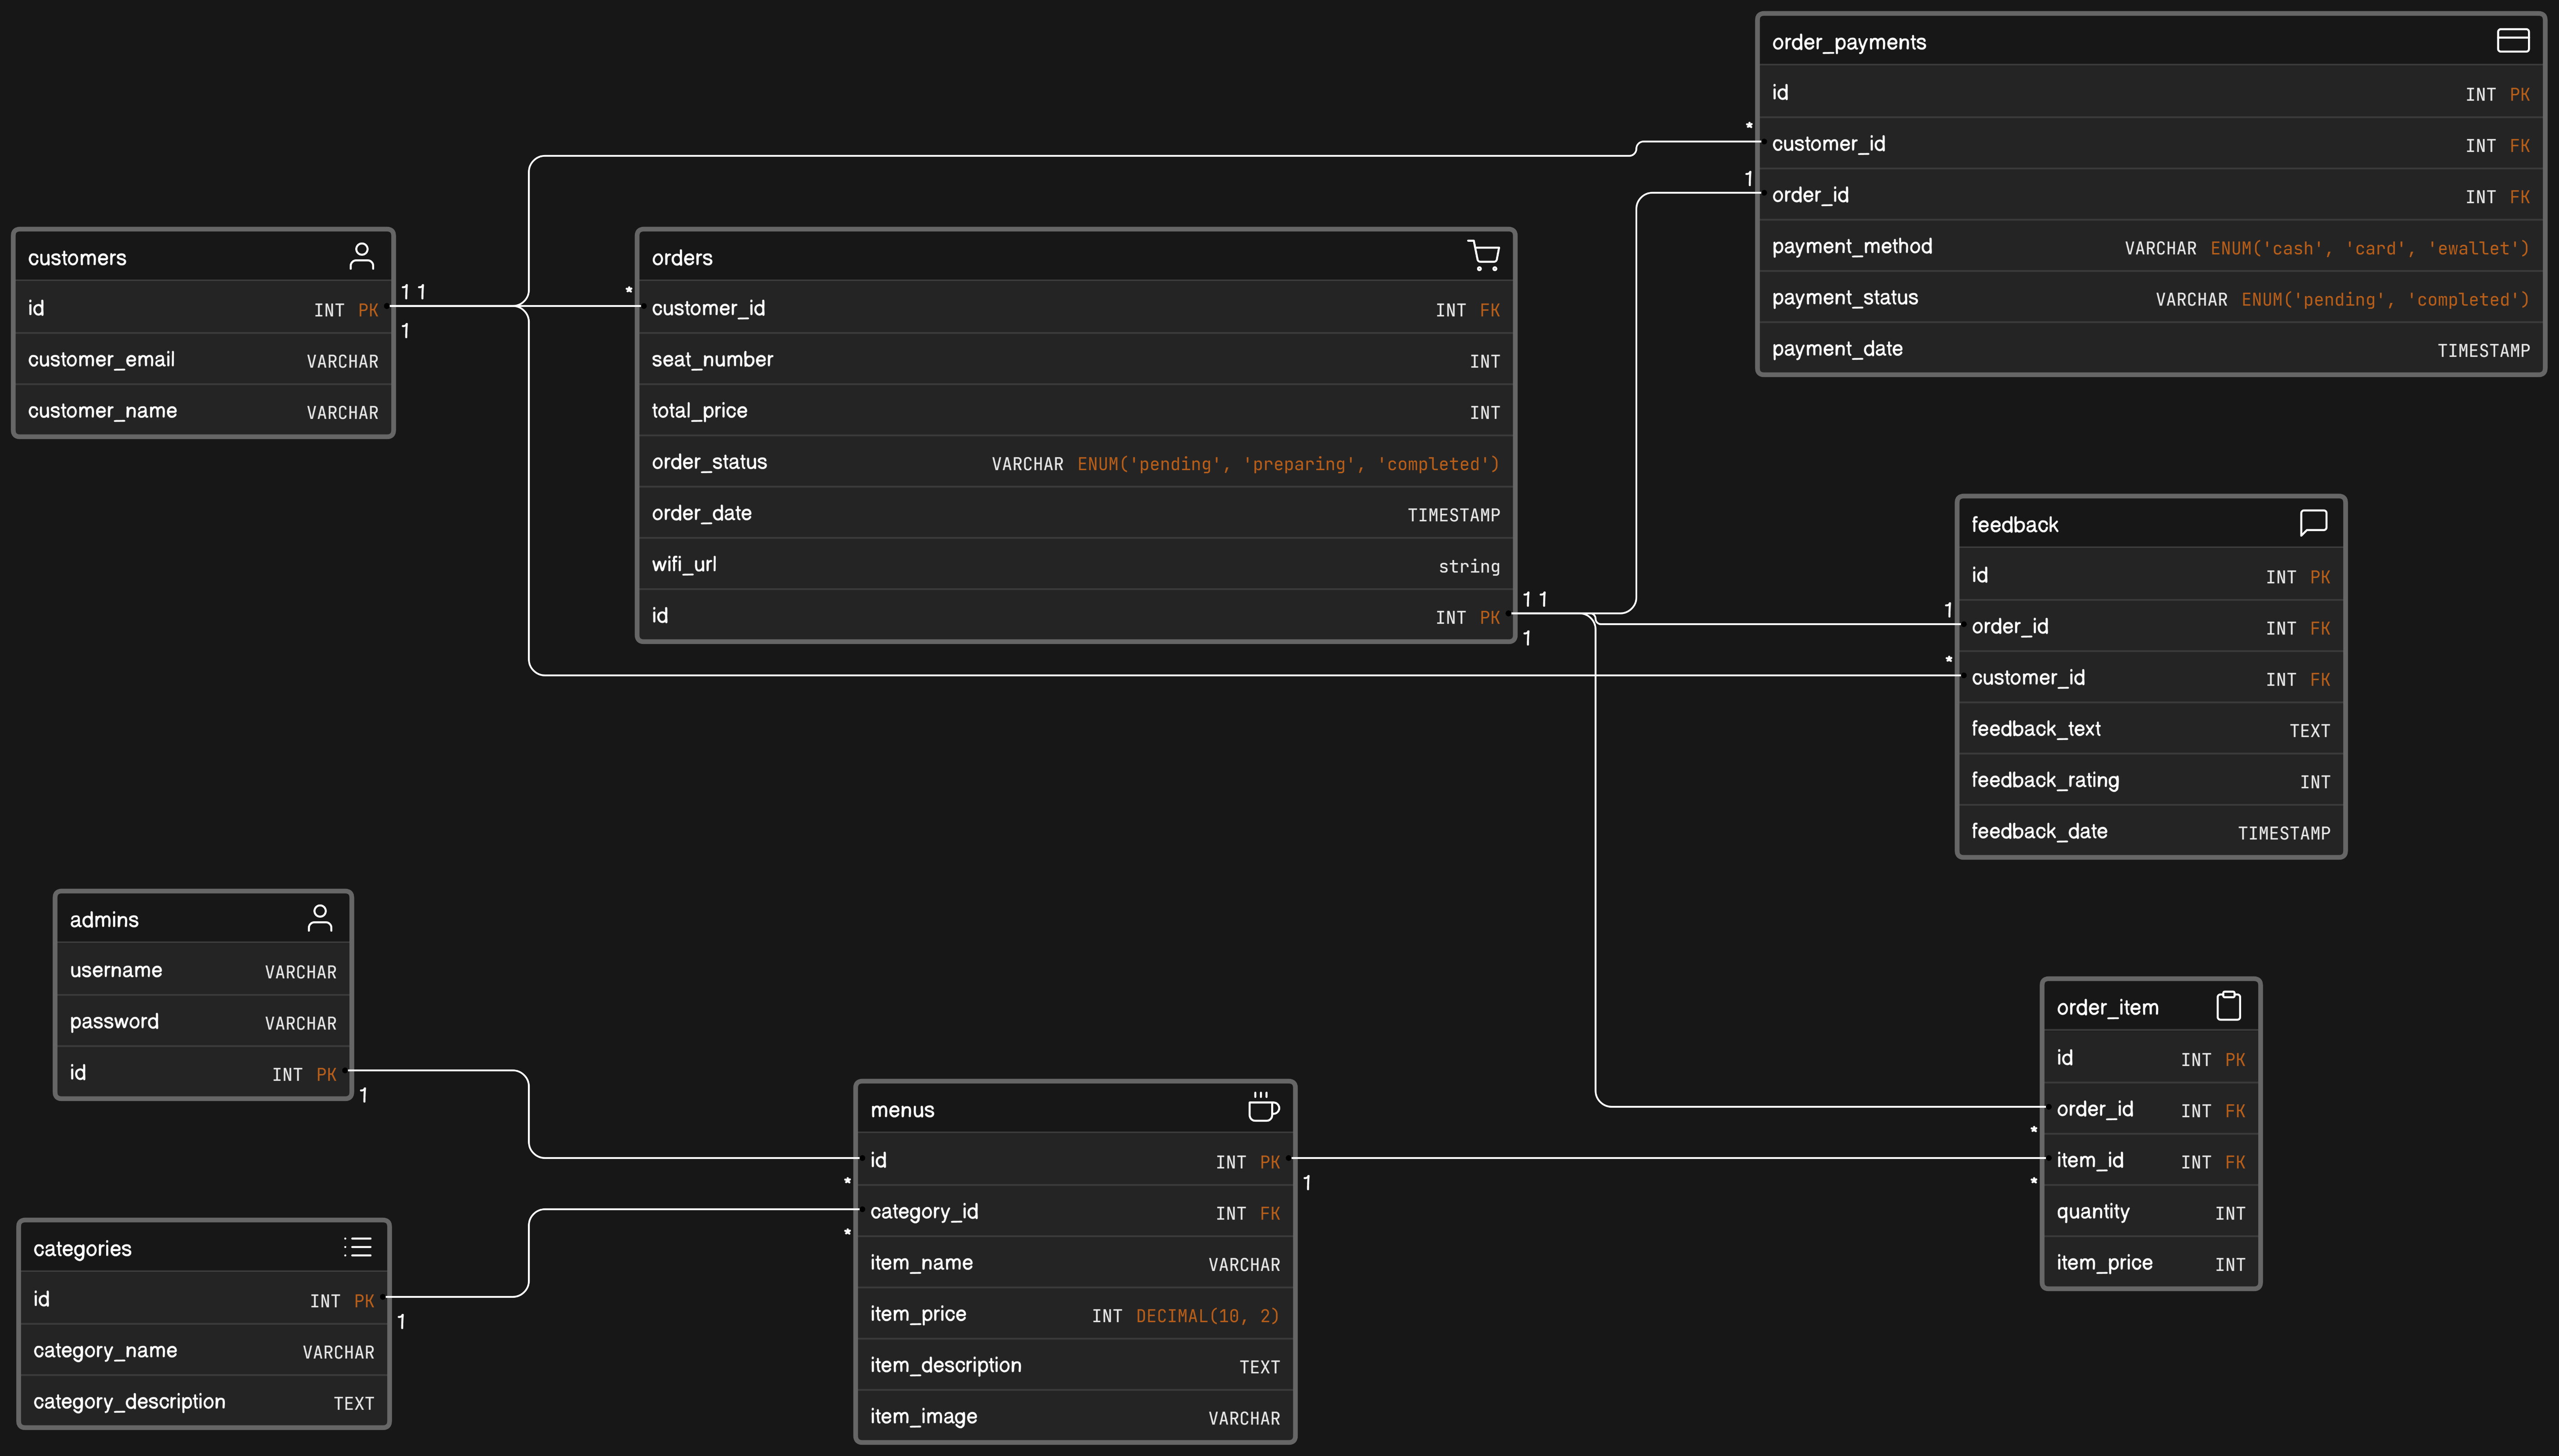
Task: Click the user icon in admins table
Action: point(319,918)
